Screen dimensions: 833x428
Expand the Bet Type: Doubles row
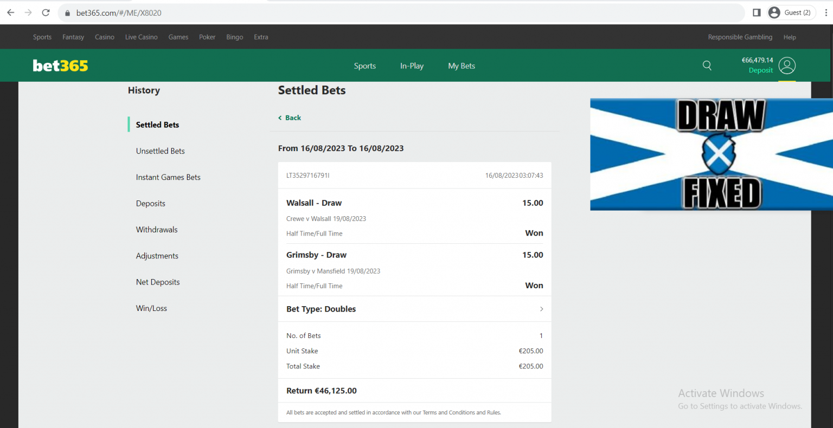[x=414, y=309]
